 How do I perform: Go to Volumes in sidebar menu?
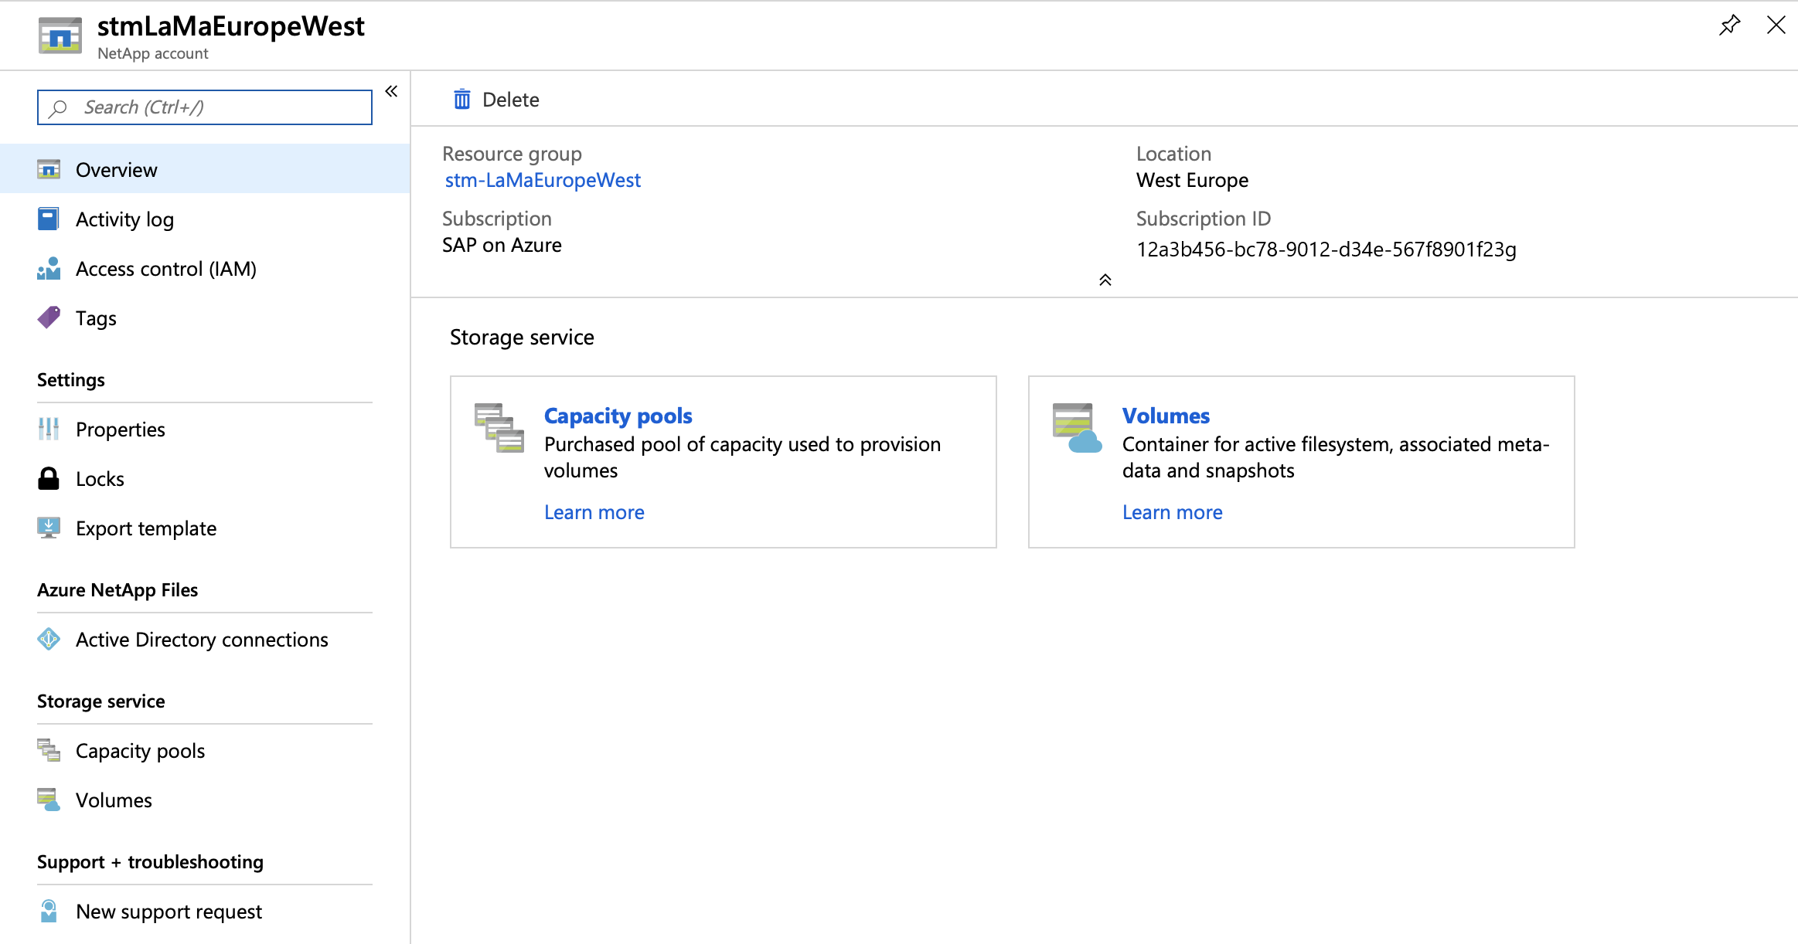[114, 800]
